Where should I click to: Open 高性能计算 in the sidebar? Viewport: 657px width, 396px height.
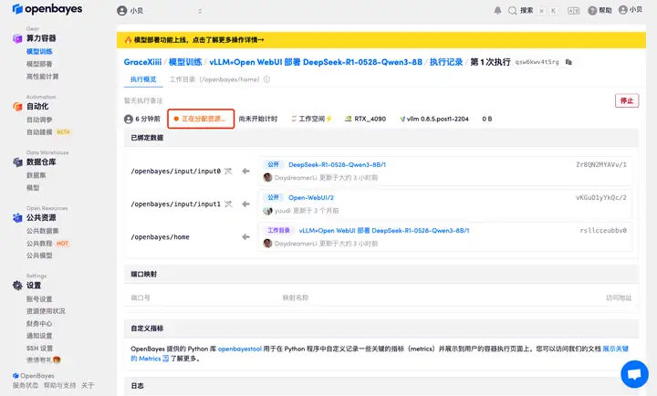coord(42,77)
